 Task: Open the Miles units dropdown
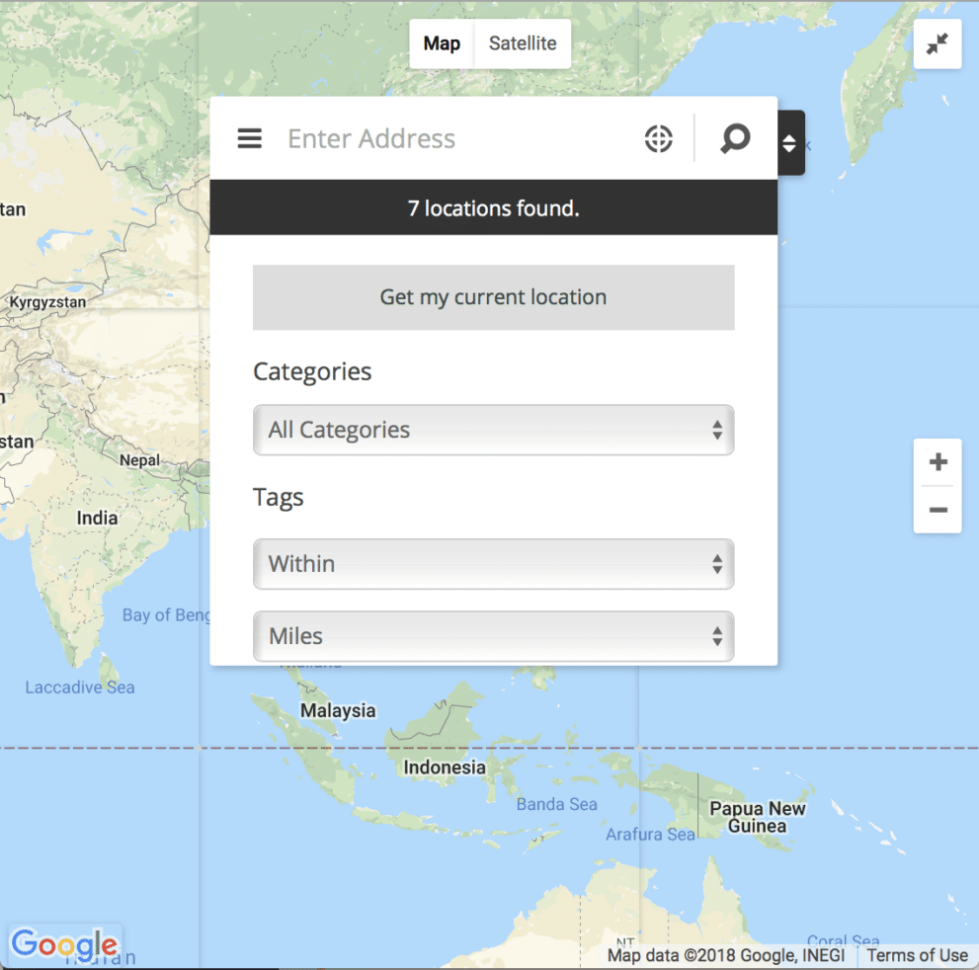493,636
